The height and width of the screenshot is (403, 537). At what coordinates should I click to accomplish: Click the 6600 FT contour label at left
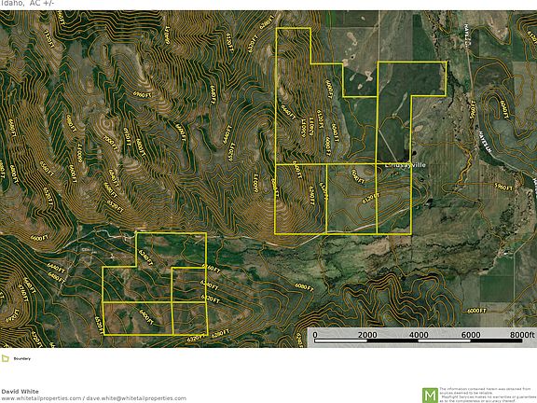pos(39,238)
